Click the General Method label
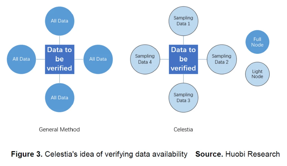Image resolution: width=287 pixels, height=166 pixels. (59, 130)
